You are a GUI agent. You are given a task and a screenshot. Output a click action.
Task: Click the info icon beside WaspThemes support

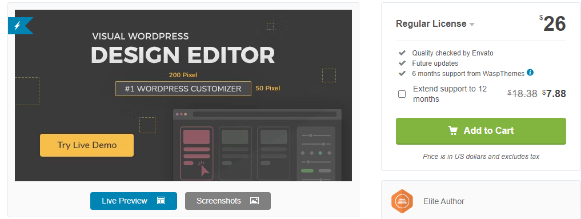point(530,72)
